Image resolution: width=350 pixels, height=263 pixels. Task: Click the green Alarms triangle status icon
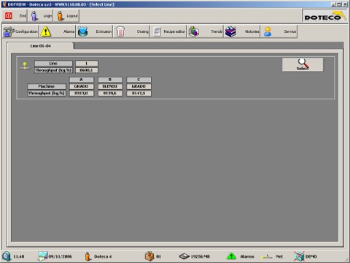(231, 256)
